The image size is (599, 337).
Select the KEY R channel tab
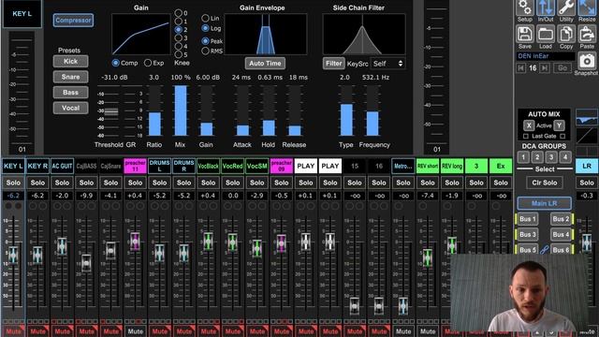(37, 167)
